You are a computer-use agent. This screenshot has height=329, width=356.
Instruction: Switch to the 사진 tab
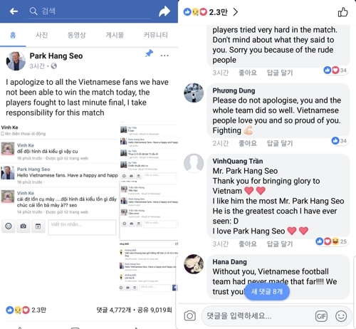pos(42,35)
